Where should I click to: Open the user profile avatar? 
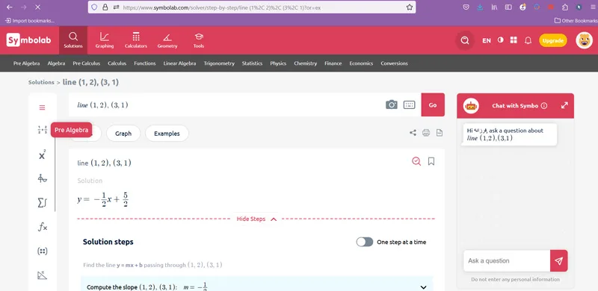[584, 40]
